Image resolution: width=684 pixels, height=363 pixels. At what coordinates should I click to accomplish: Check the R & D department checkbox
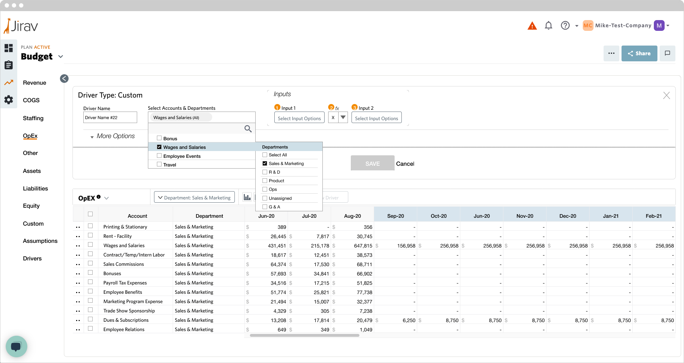(265, 172)
